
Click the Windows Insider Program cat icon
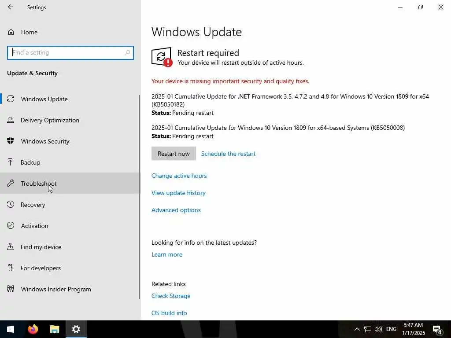pyautogui.click(x=11, y=289)
